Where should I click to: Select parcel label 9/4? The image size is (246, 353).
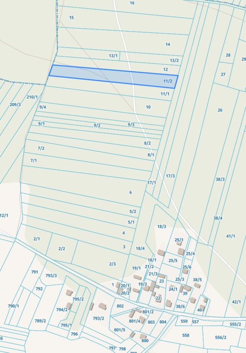(43, 107)
